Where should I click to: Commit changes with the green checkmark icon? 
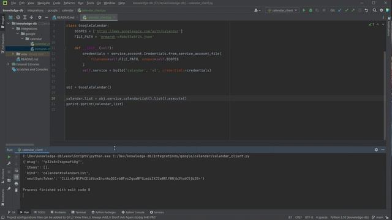pyautogui.click(x=347, y=10)
